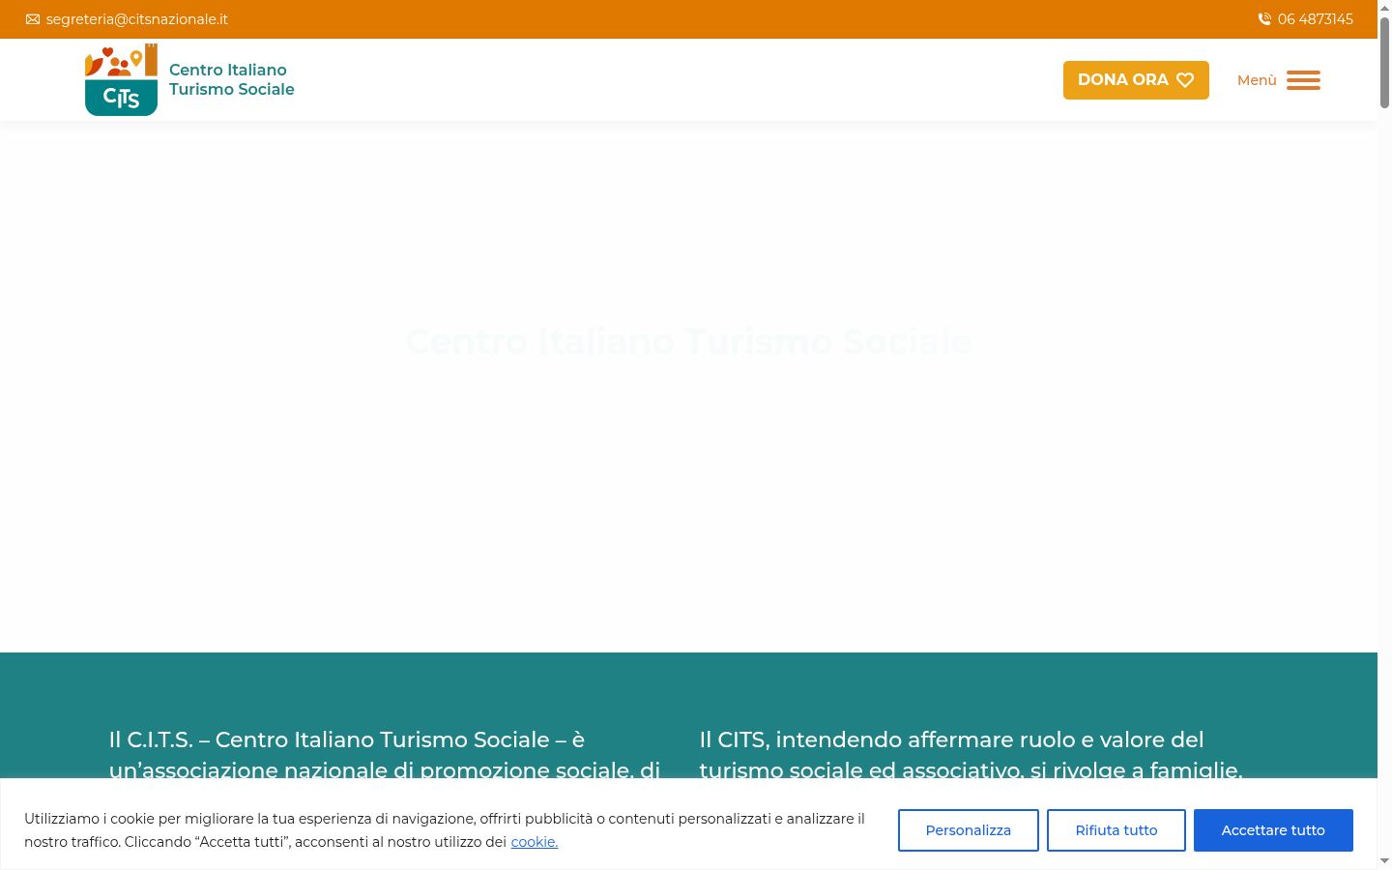Accept all cookies with Accettare tutto

click(1273, 830)
